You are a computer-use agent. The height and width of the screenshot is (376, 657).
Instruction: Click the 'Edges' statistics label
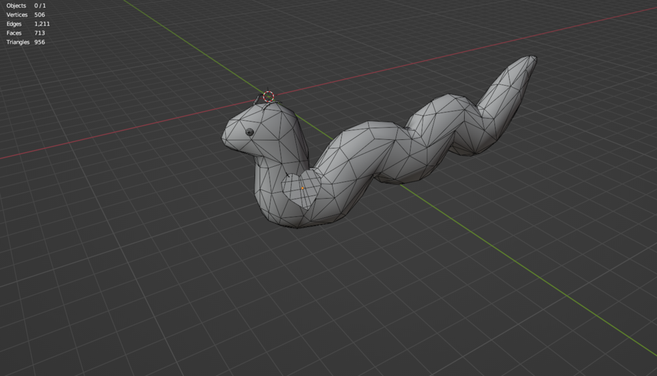point(14,24)
